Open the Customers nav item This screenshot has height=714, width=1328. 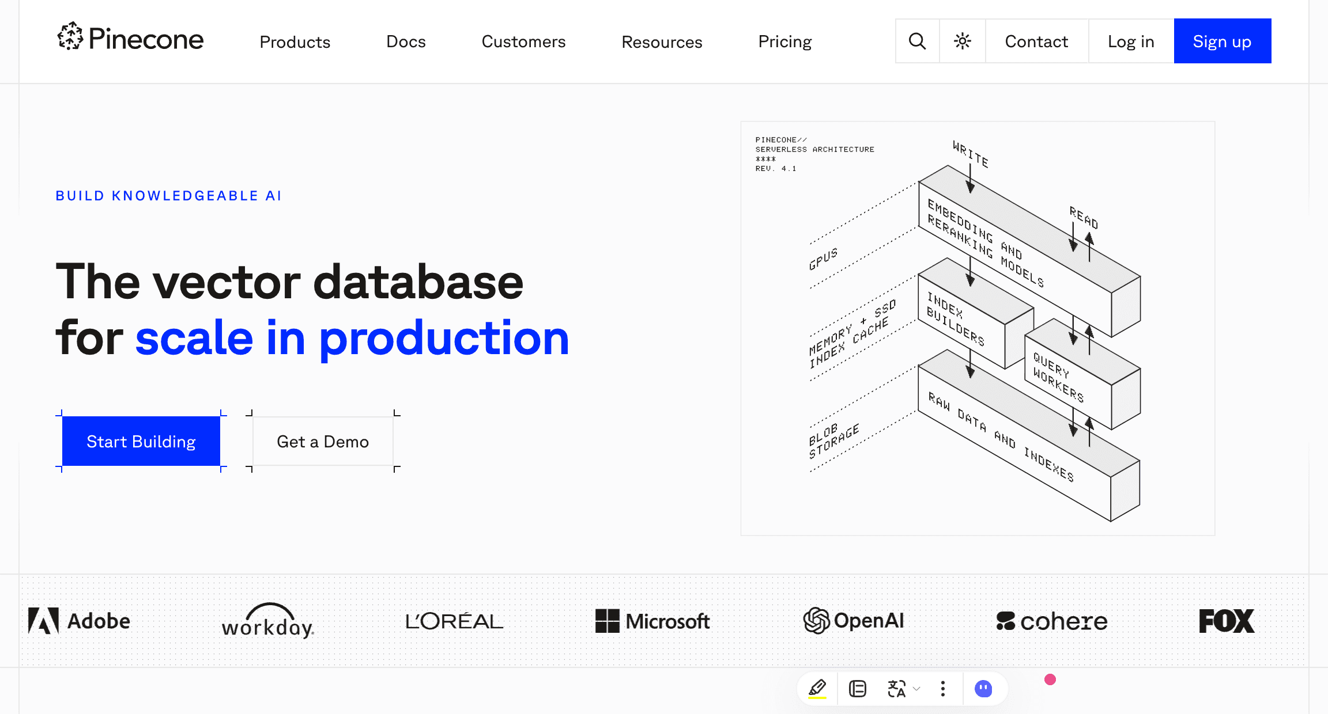(523, 41)
